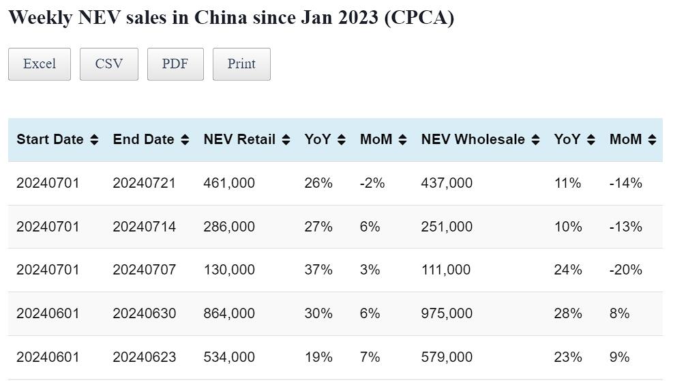
Task: Select the End Date 20240721 cell
Action: (144, 183)
